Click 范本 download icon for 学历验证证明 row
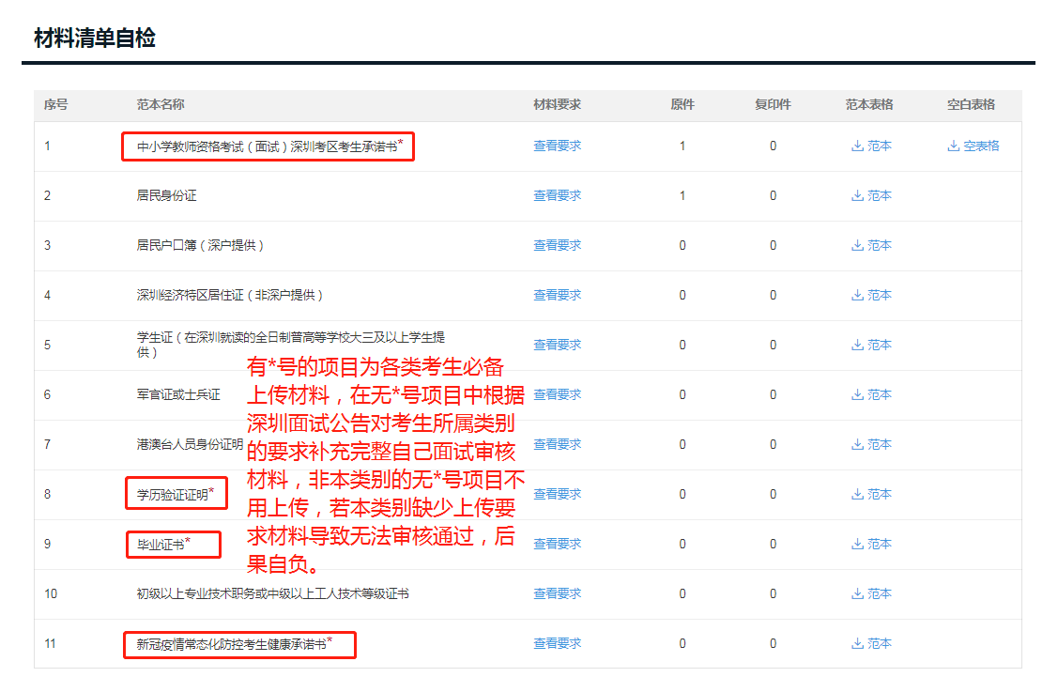The width and height of the screenshot is (1058, 677). [857, 494]
